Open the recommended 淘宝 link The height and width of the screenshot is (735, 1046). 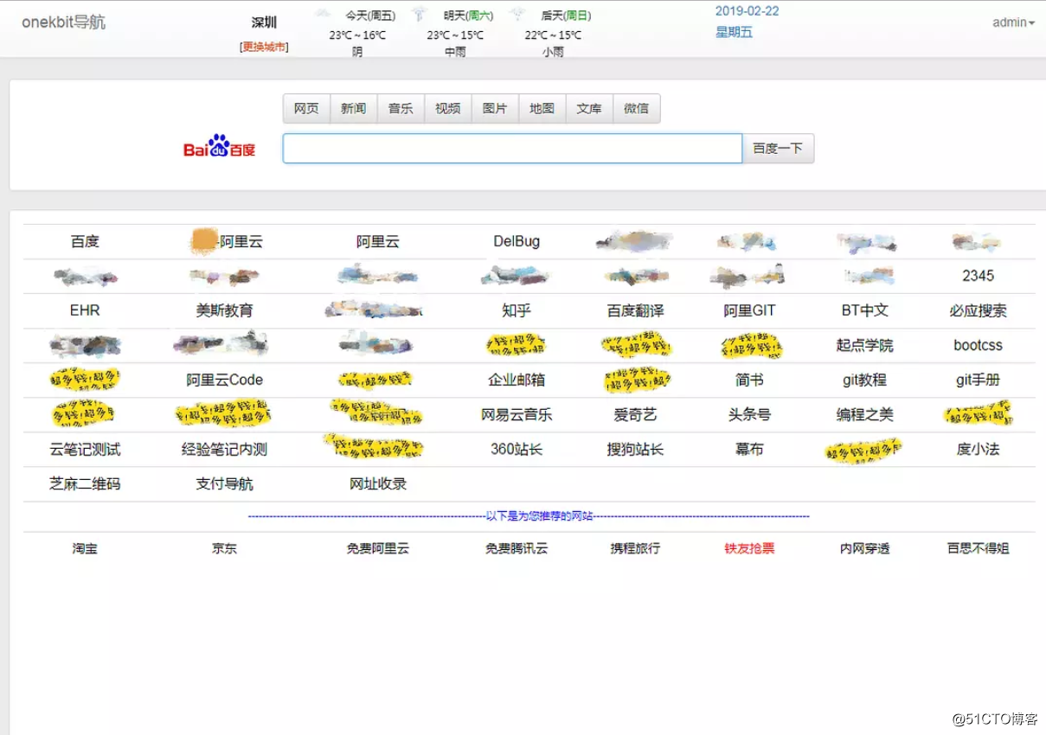[85, 548]
